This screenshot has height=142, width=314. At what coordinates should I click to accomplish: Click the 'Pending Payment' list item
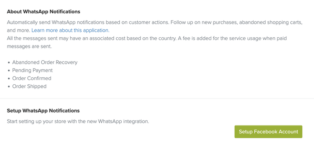pos(33,70)
